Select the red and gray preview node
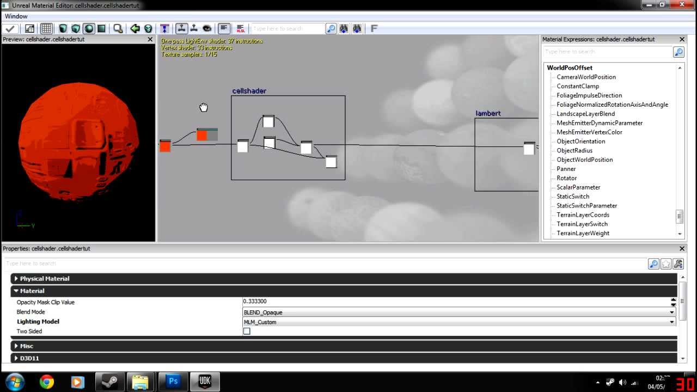 click(207, 134)
